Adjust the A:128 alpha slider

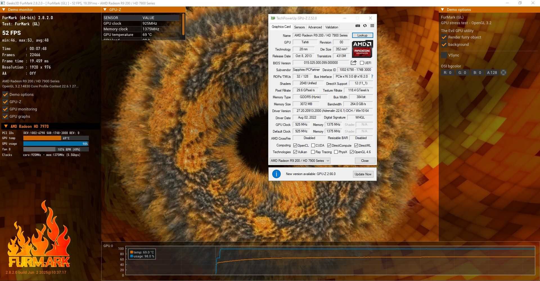(492, 72)
